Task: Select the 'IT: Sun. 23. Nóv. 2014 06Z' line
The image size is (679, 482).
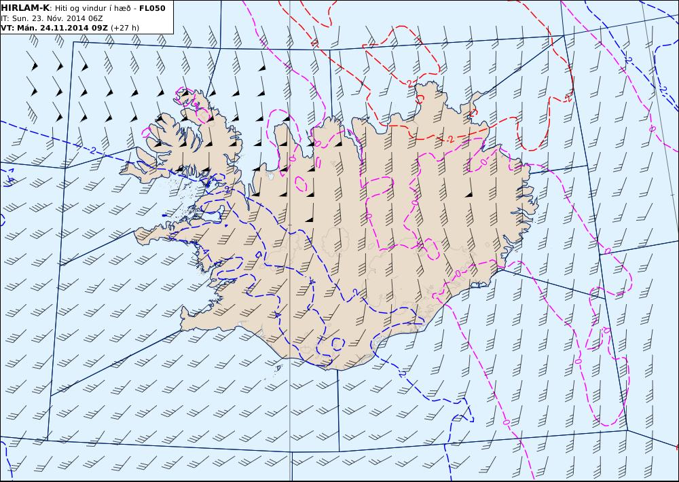Action: 52,18
